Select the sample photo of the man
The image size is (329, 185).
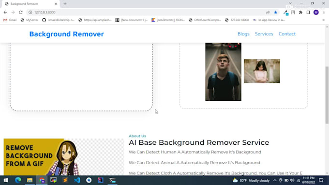(x=223, y=72)
